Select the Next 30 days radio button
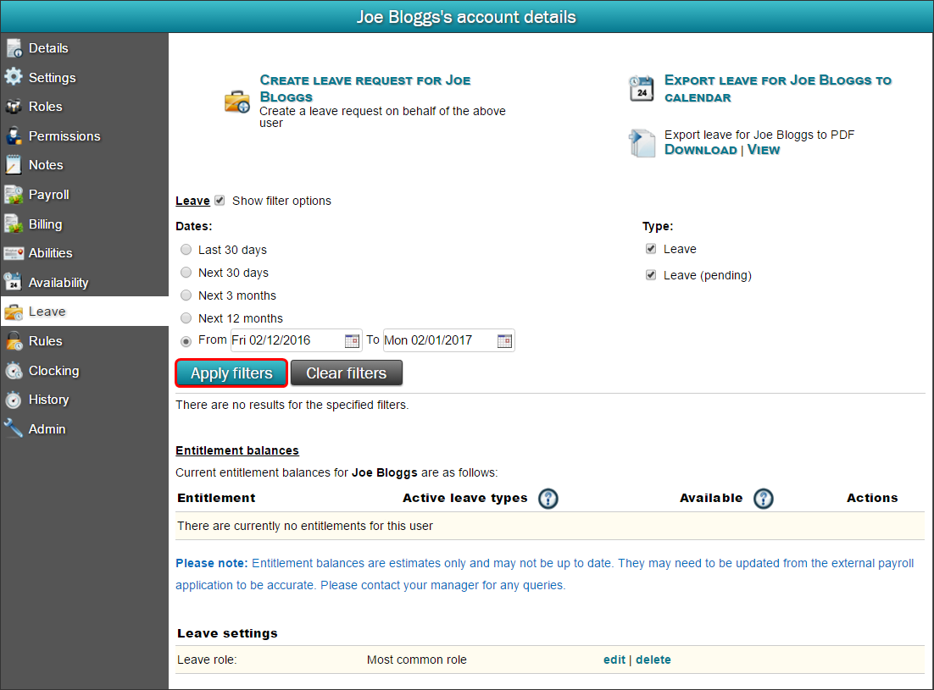Image resolution: width=934 pixels, height=690 pixels. (186, 273)
